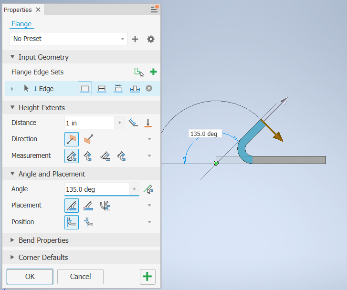
Task: Confirm the flange with OK
Action: point(30,277)
